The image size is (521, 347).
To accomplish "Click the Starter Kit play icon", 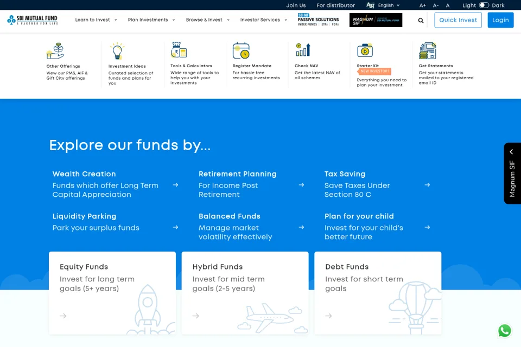I will click(x=365, y=50).
